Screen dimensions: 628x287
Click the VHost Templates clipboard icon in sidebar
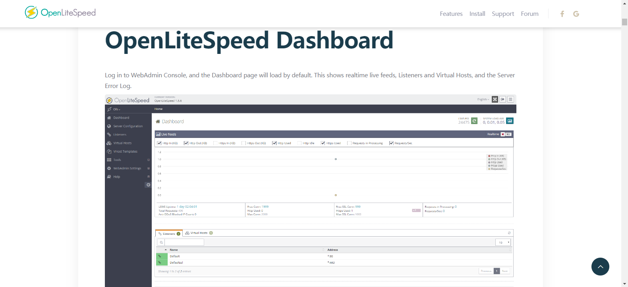(109, 151)
